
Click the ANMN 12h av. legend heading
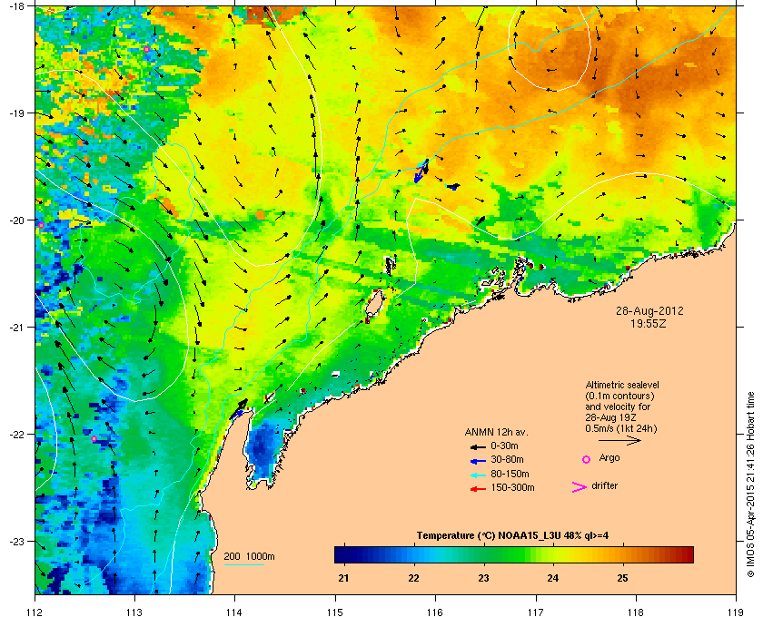tap(496, 432)
